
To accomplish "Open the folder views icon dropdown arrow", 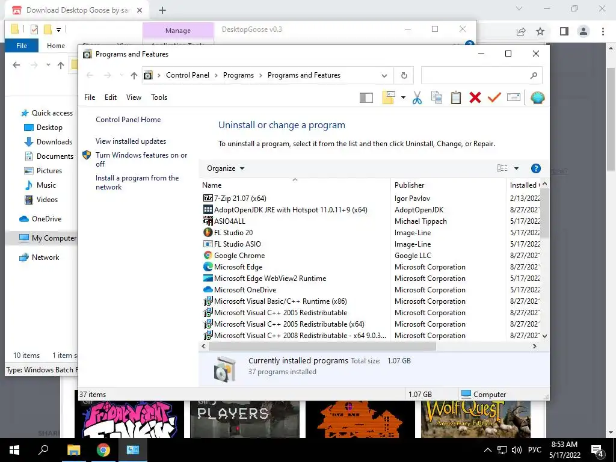I will tap(403, 97).
